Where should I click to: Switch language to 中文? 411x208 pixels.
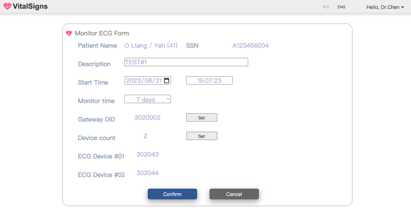pyautogui.click(x=326, y=7)
